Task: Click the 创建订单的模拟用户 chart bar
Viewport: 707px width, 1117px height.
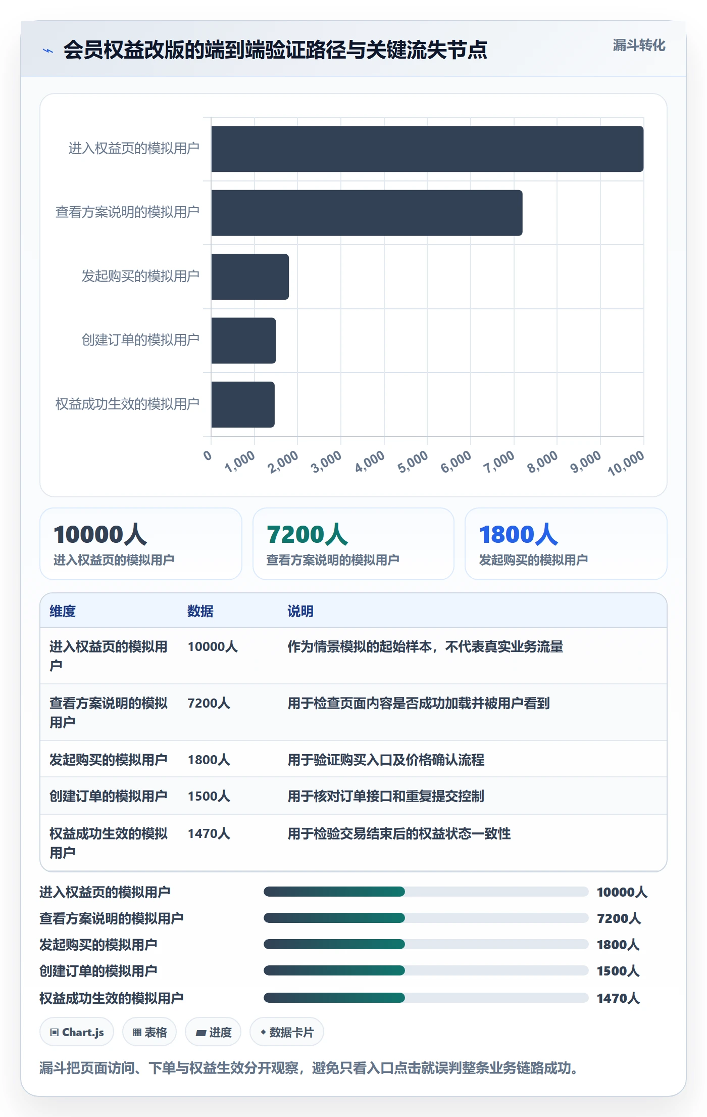Action: [243, 341]
